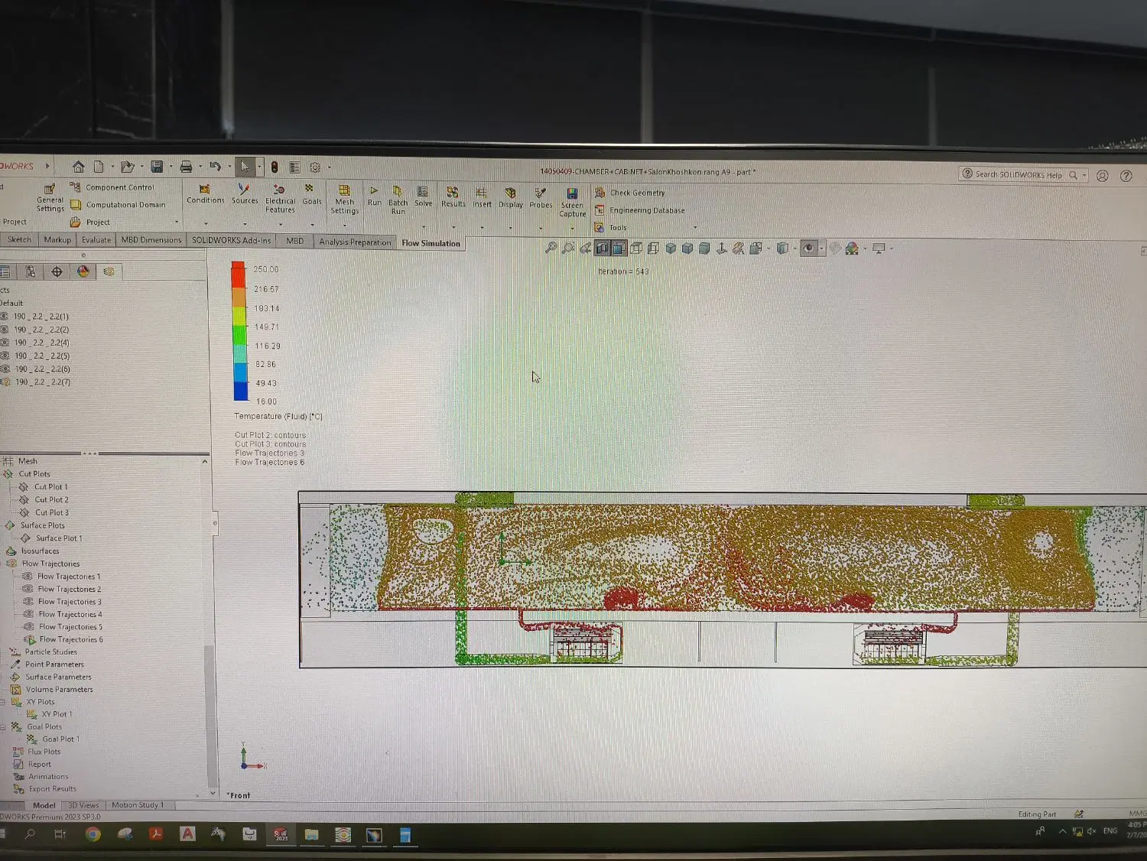Click the Home icon in the top toolbar
This screenshot has height=861, width=1147.
(78, 167)
